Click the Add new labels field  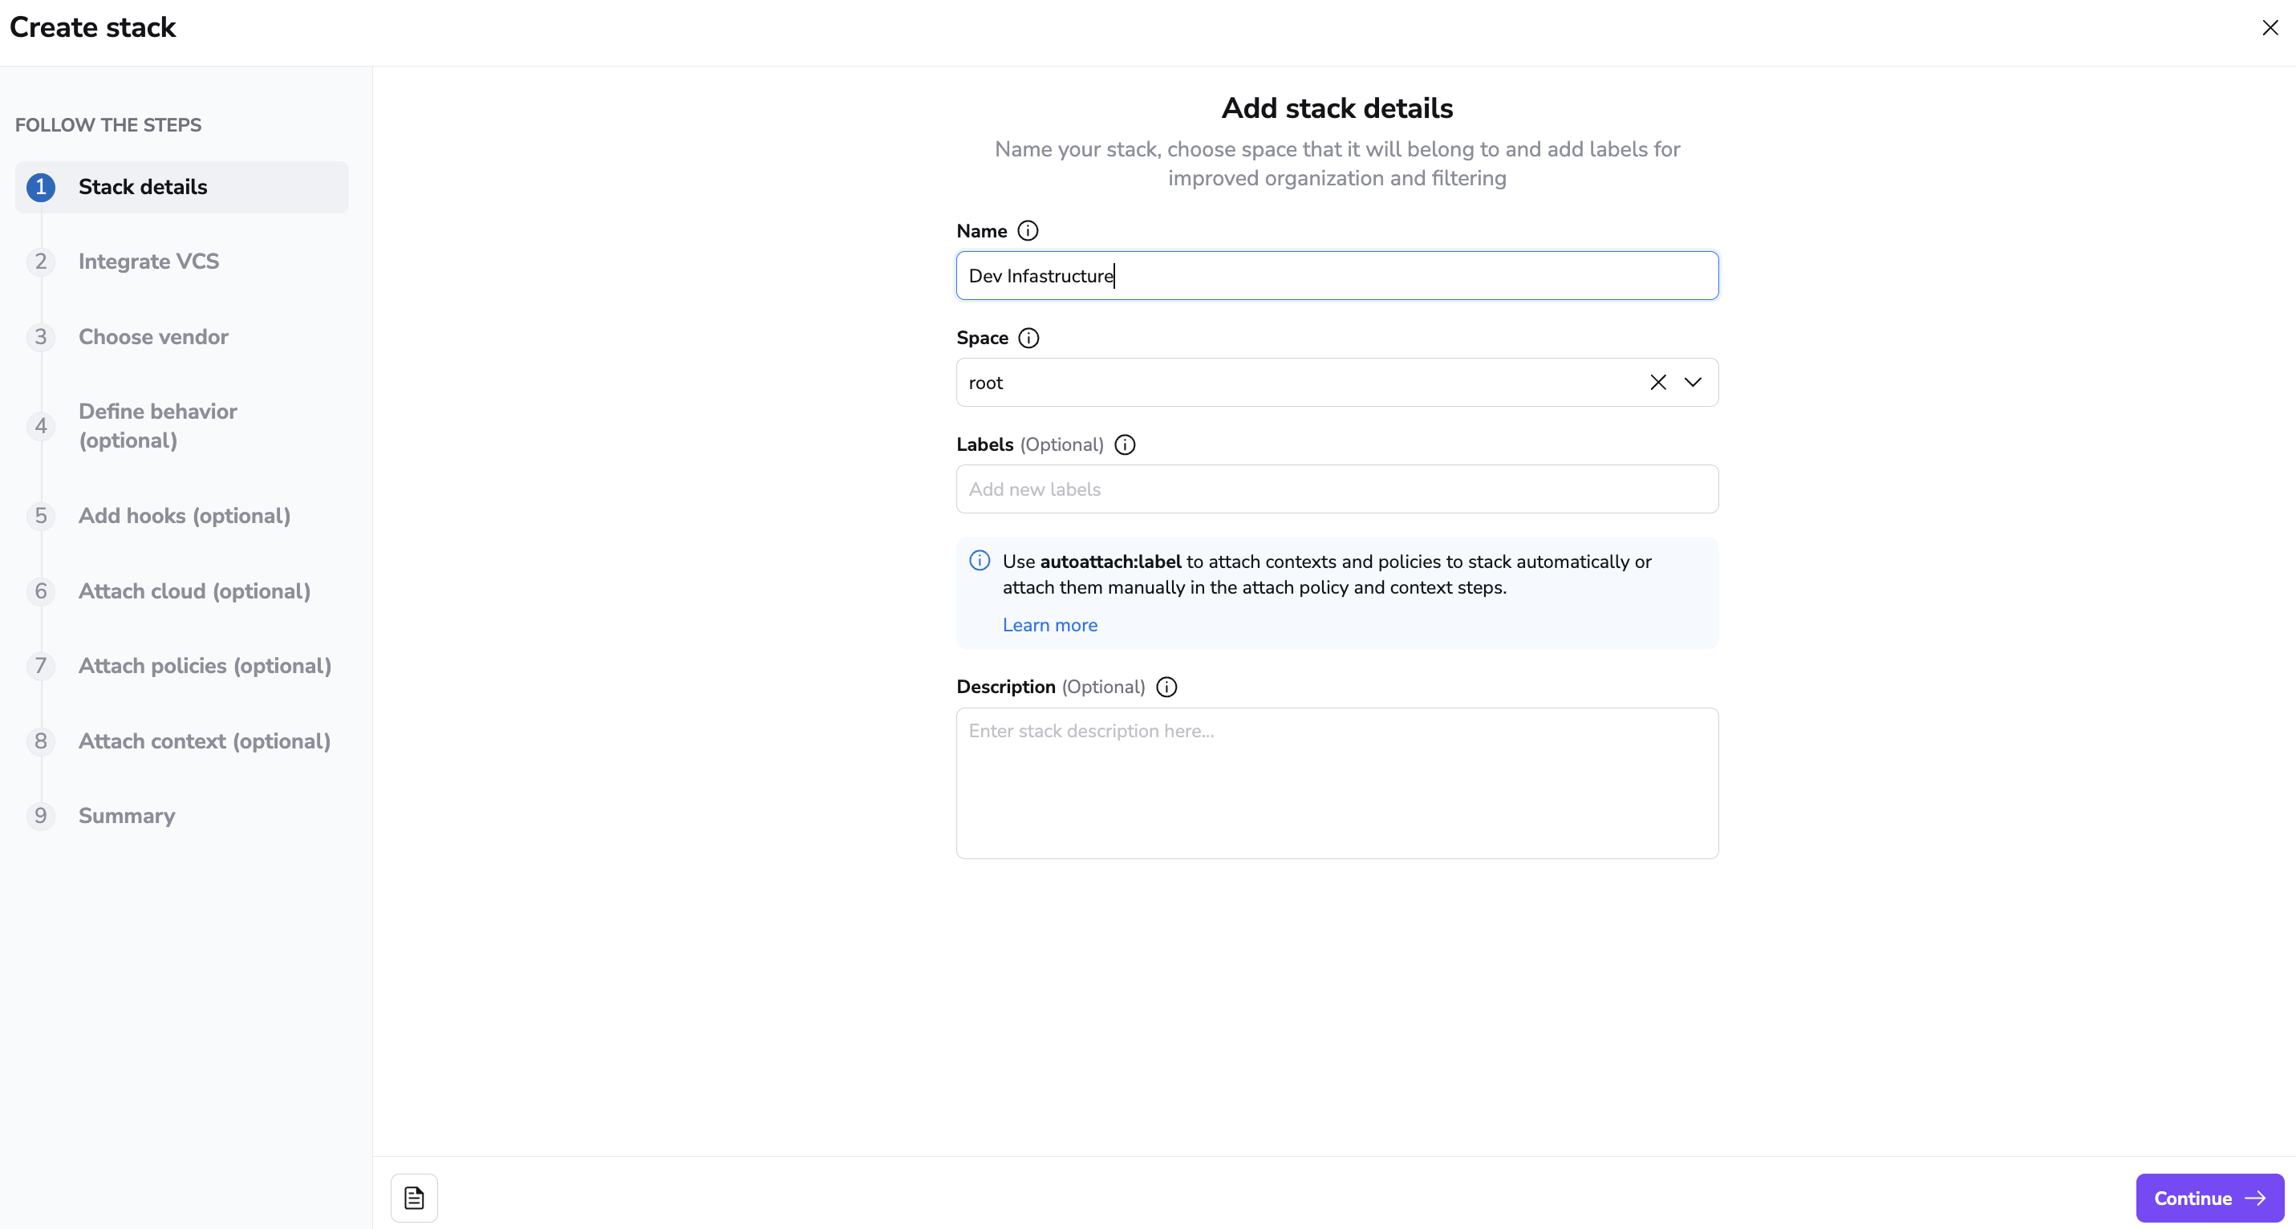pyautogui.click(x=1336, y=489)
